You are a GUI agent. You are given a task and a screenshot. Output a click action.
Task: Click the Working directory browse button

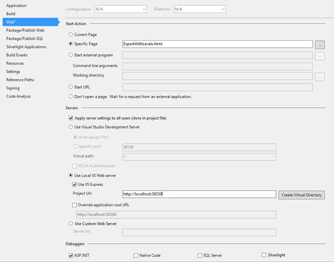click(x=320, y=77)
